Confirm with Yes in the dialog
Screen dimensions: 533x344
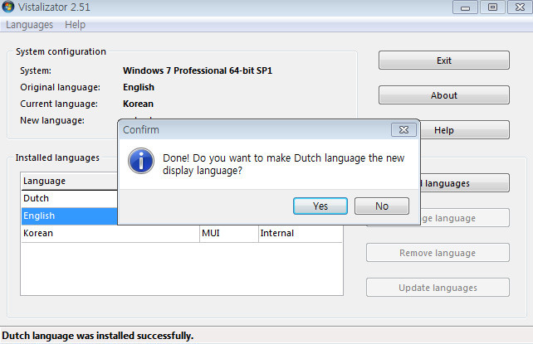point(320,206)
